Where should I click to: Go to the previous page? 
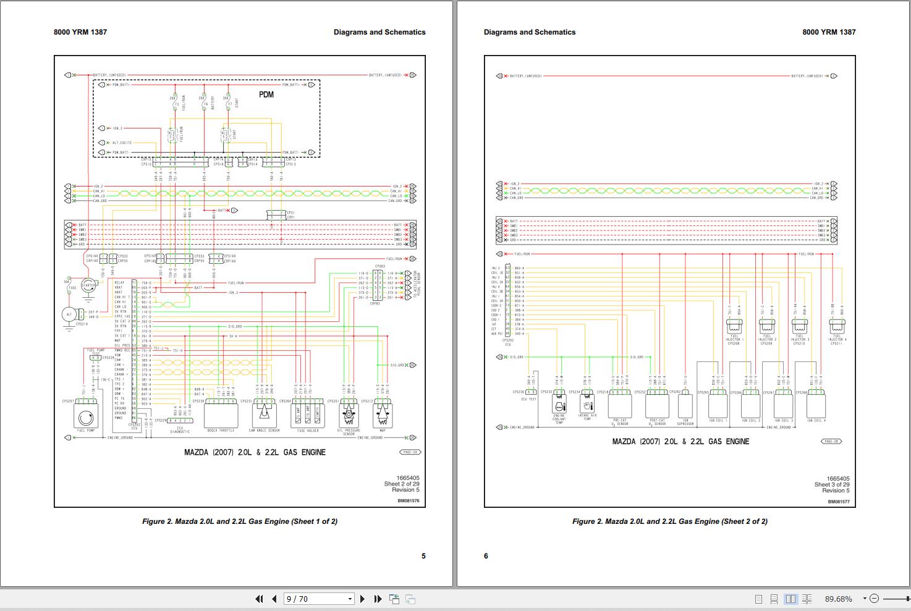point(274,599)
